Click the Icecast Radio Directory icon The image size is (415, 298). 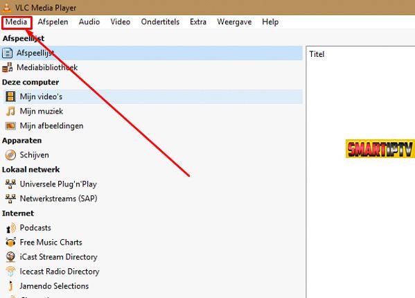tap(10, 271)
